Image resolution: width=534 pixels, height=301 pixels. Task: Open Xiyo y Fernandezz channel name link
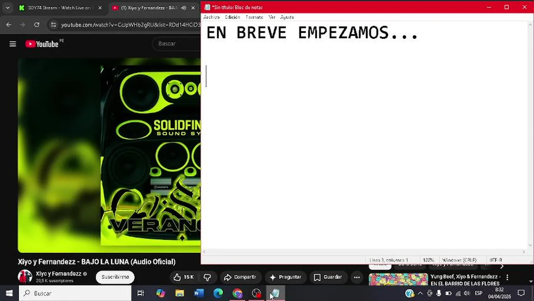point(59,274)
